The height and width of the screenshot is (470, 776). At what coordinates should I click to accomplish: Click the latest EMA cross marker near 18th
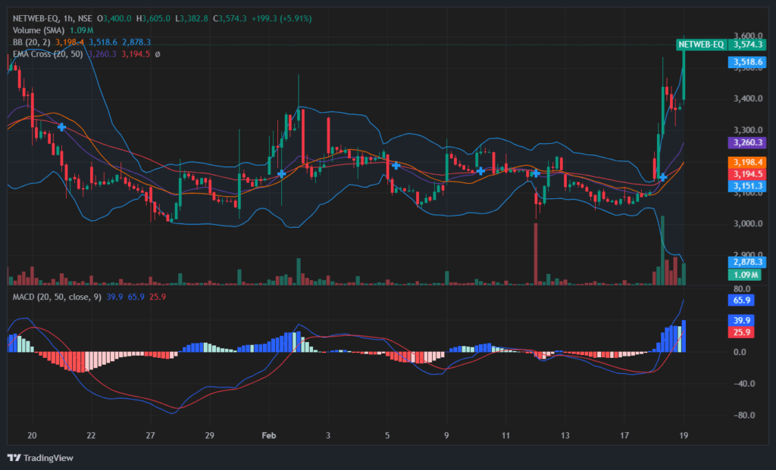pos(662,177)
